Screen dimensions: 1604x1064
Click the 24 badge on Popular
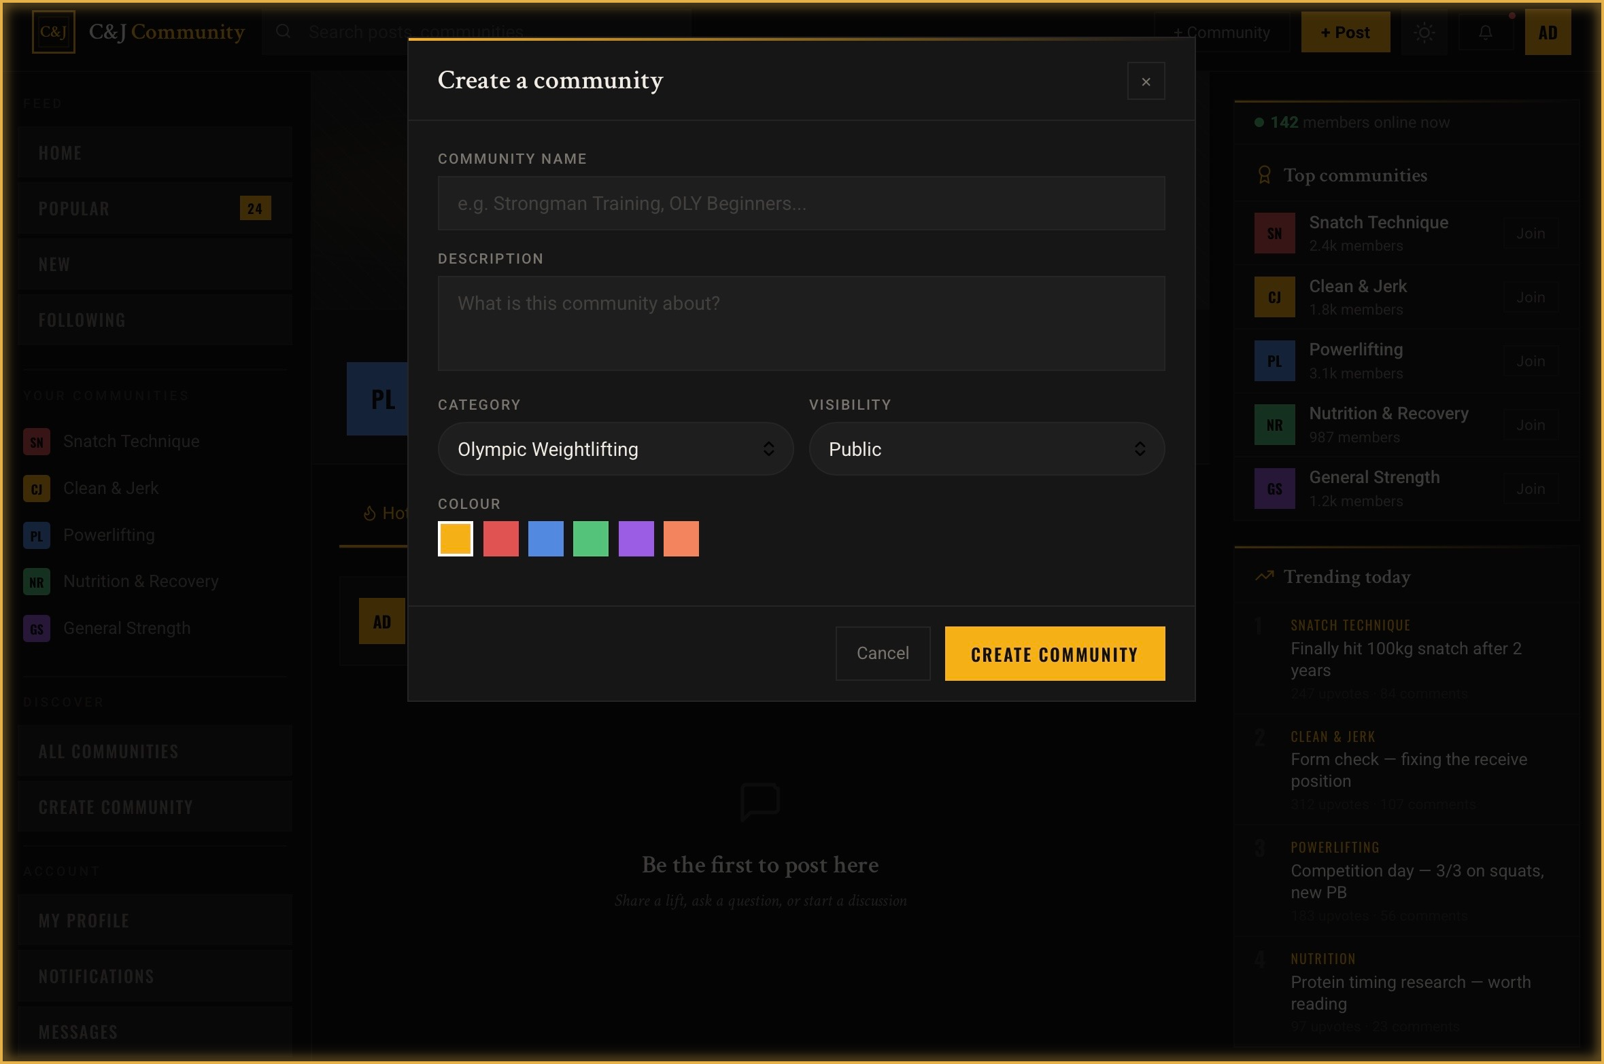pos(255,209)
